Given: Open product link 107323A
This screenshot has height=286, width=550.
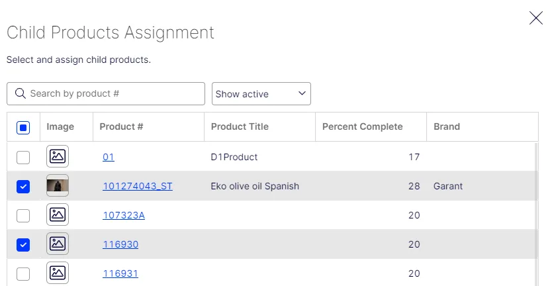Looking at the screenshot, I should tap(124, 215).
